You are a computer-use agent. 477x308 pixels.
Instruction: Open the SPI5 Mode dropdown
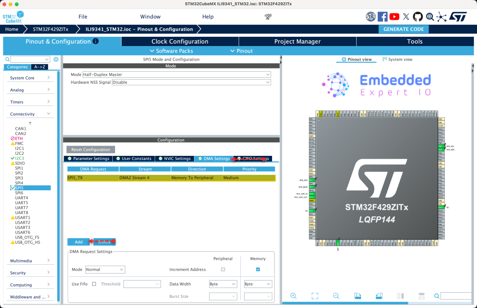pos(176,74)
